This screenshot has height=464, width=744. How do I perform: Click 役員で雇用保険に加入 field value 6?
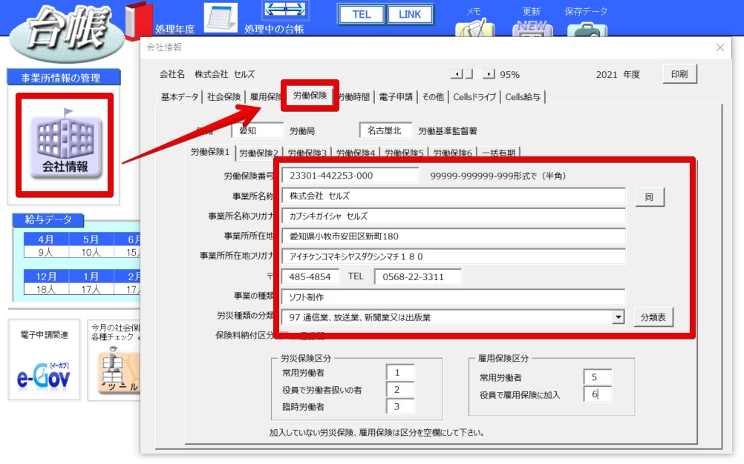[x=598, y=394]
